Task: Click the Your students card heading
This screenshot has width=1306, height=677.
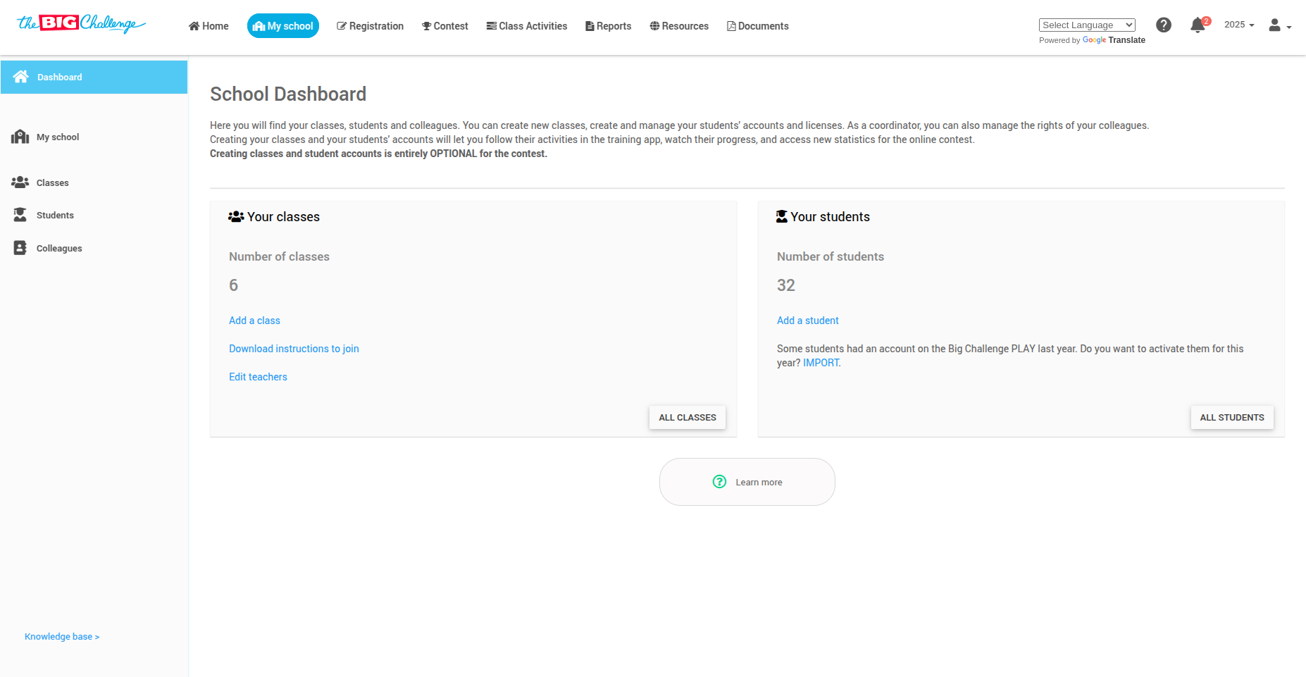Action: 823,217
